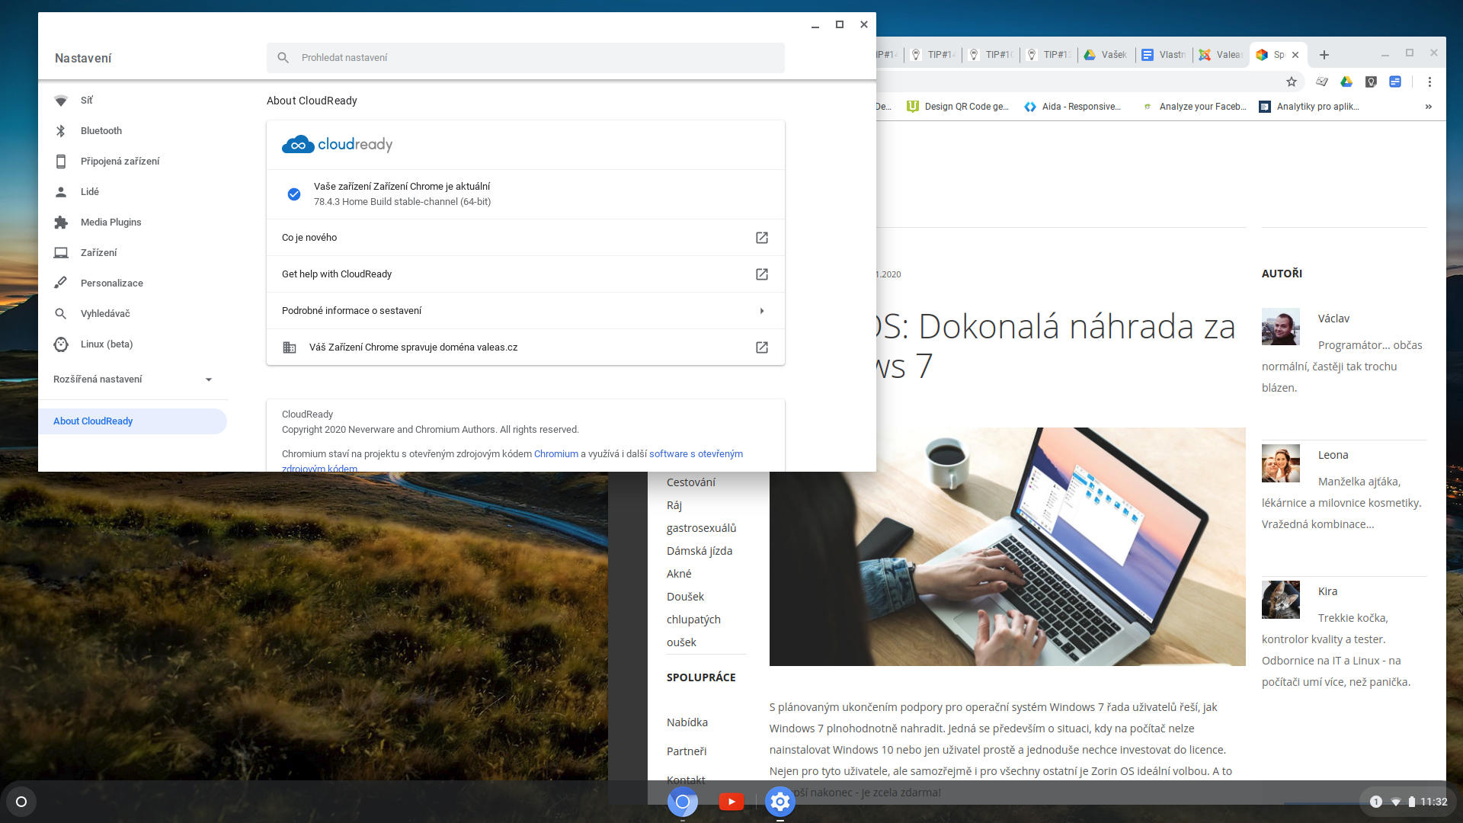Expand Rozšířená nastavení section
The image size is (1463, 823).
click(x=133, y=379)
